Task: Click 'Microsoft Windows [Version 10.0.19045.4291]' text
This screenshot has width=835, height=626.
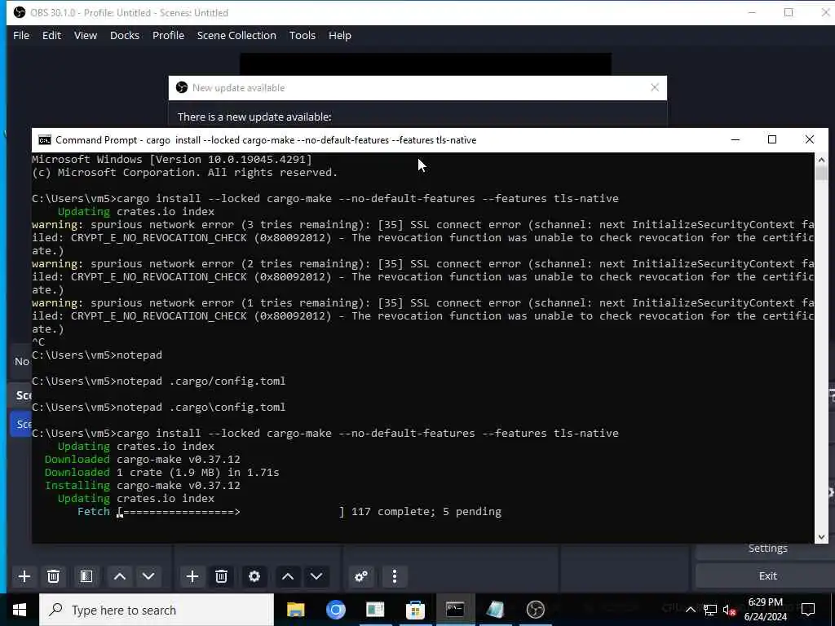Action: click(x=171, y=159)
